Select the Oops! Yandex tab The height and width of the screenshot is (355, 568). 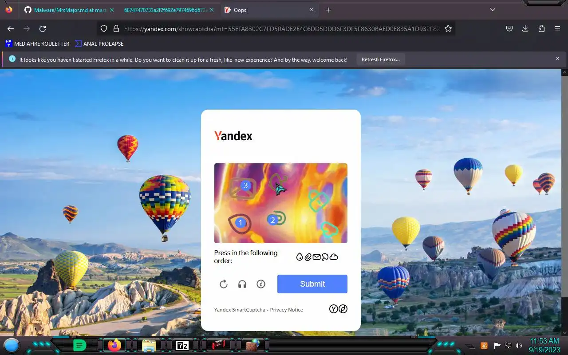(x=269, y=10)
